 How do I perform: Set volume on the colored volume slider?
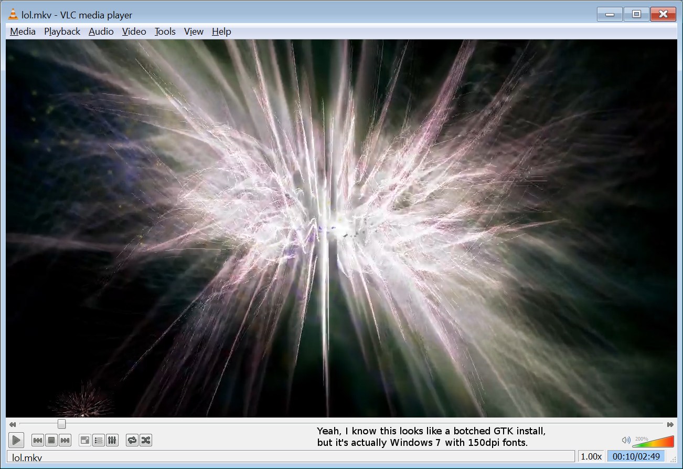click(x=653, y=441)
